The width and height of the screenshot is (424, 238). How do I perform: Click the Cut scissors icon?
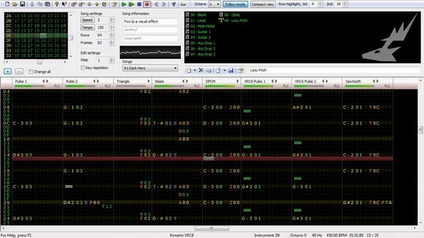(x=32, y=4)
